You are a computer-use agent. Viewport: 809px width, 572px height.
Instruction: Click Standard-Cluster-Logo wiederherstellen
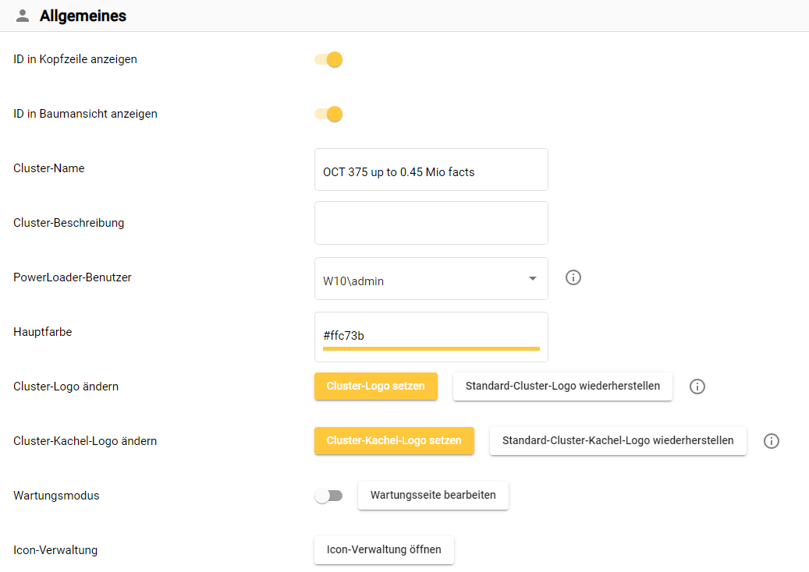pos(562,387)
